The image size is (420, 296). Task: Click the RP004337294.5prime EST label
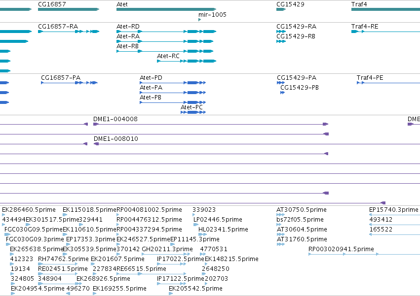click(x=149, y=230)
